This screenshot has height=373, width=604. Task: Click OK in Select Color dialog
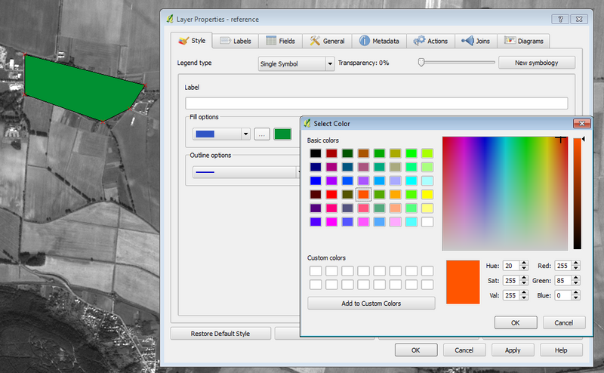[x=516, y=322]
